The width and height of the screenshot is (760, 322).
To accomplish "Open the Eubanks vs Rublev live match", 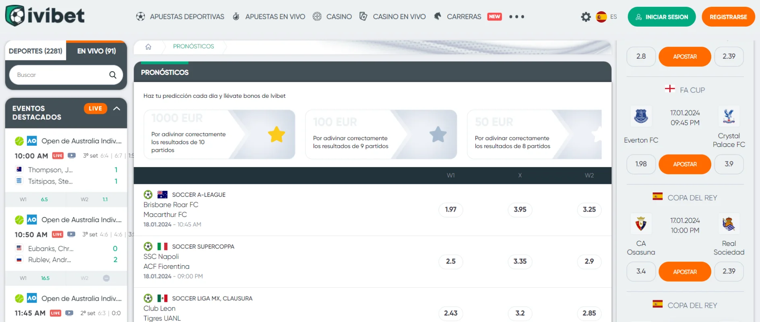I will click(66, 254).
